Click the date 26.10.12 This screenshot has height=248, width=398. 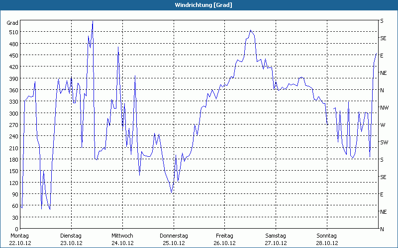(x=225, y=243)
